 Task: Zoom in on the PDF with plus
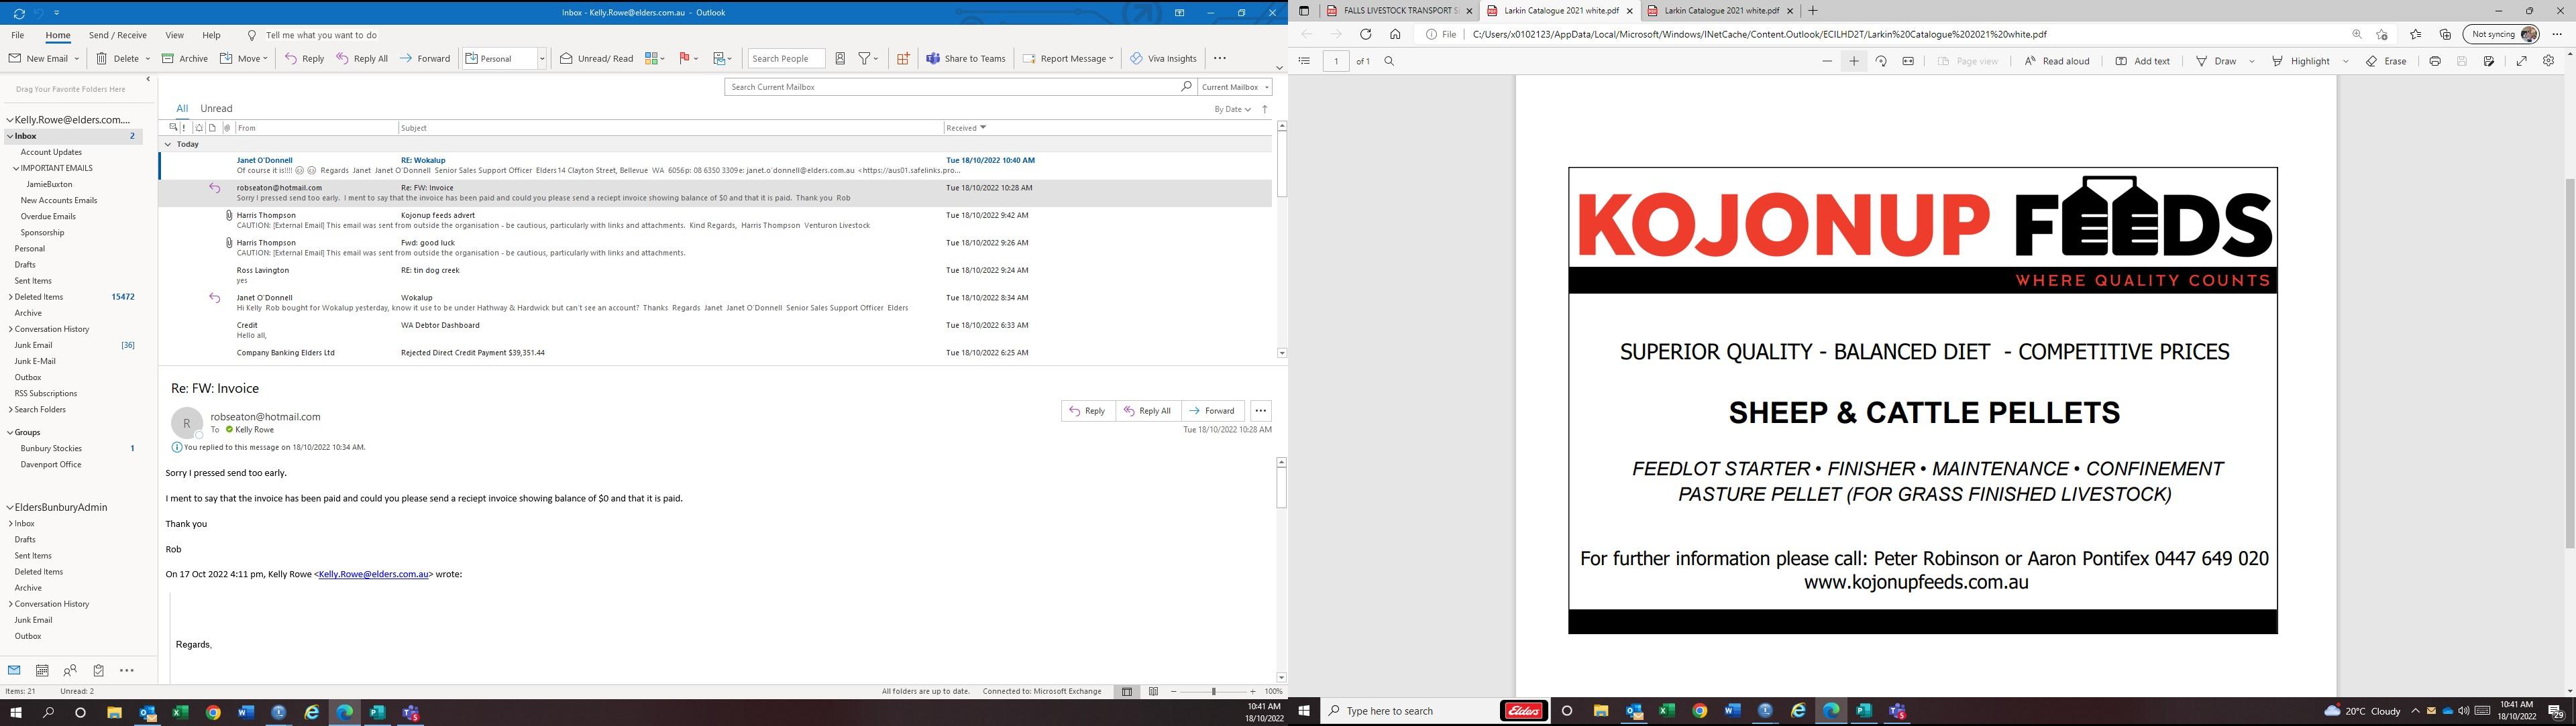[1853, 61]
